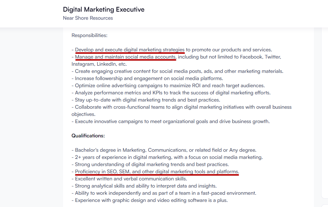Click 'Excellent written and verbal communication skills'

tap(131, 179)
